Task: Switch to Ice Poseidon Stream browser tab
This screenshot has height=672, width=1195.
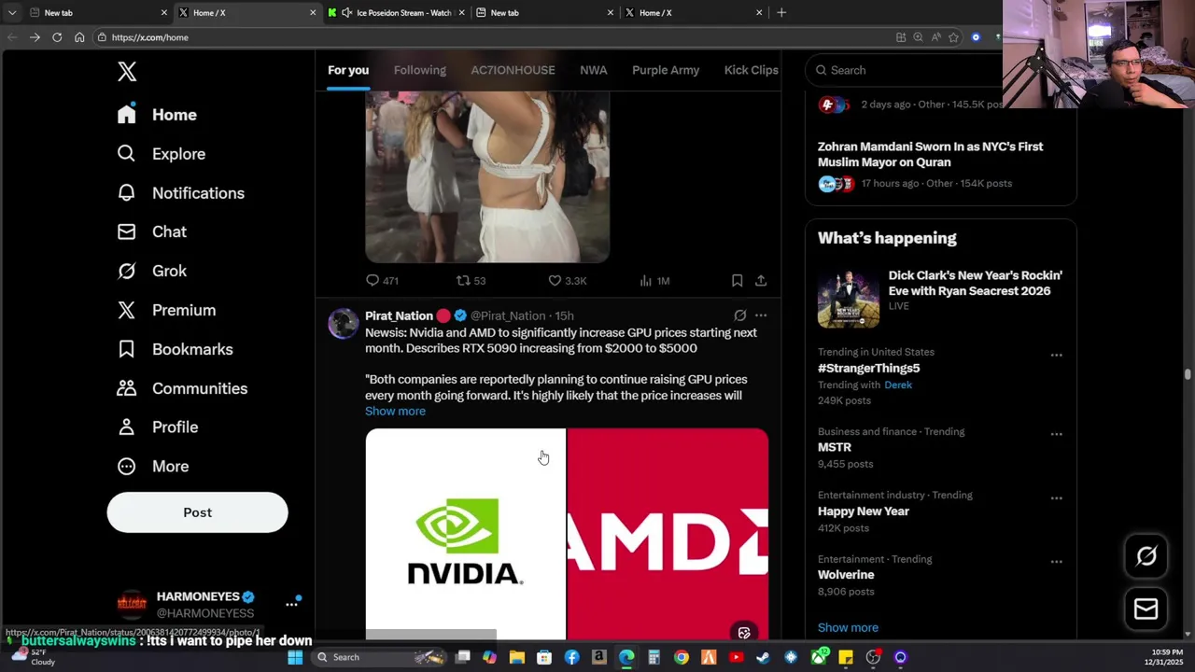Action: [x=397, y=13]
